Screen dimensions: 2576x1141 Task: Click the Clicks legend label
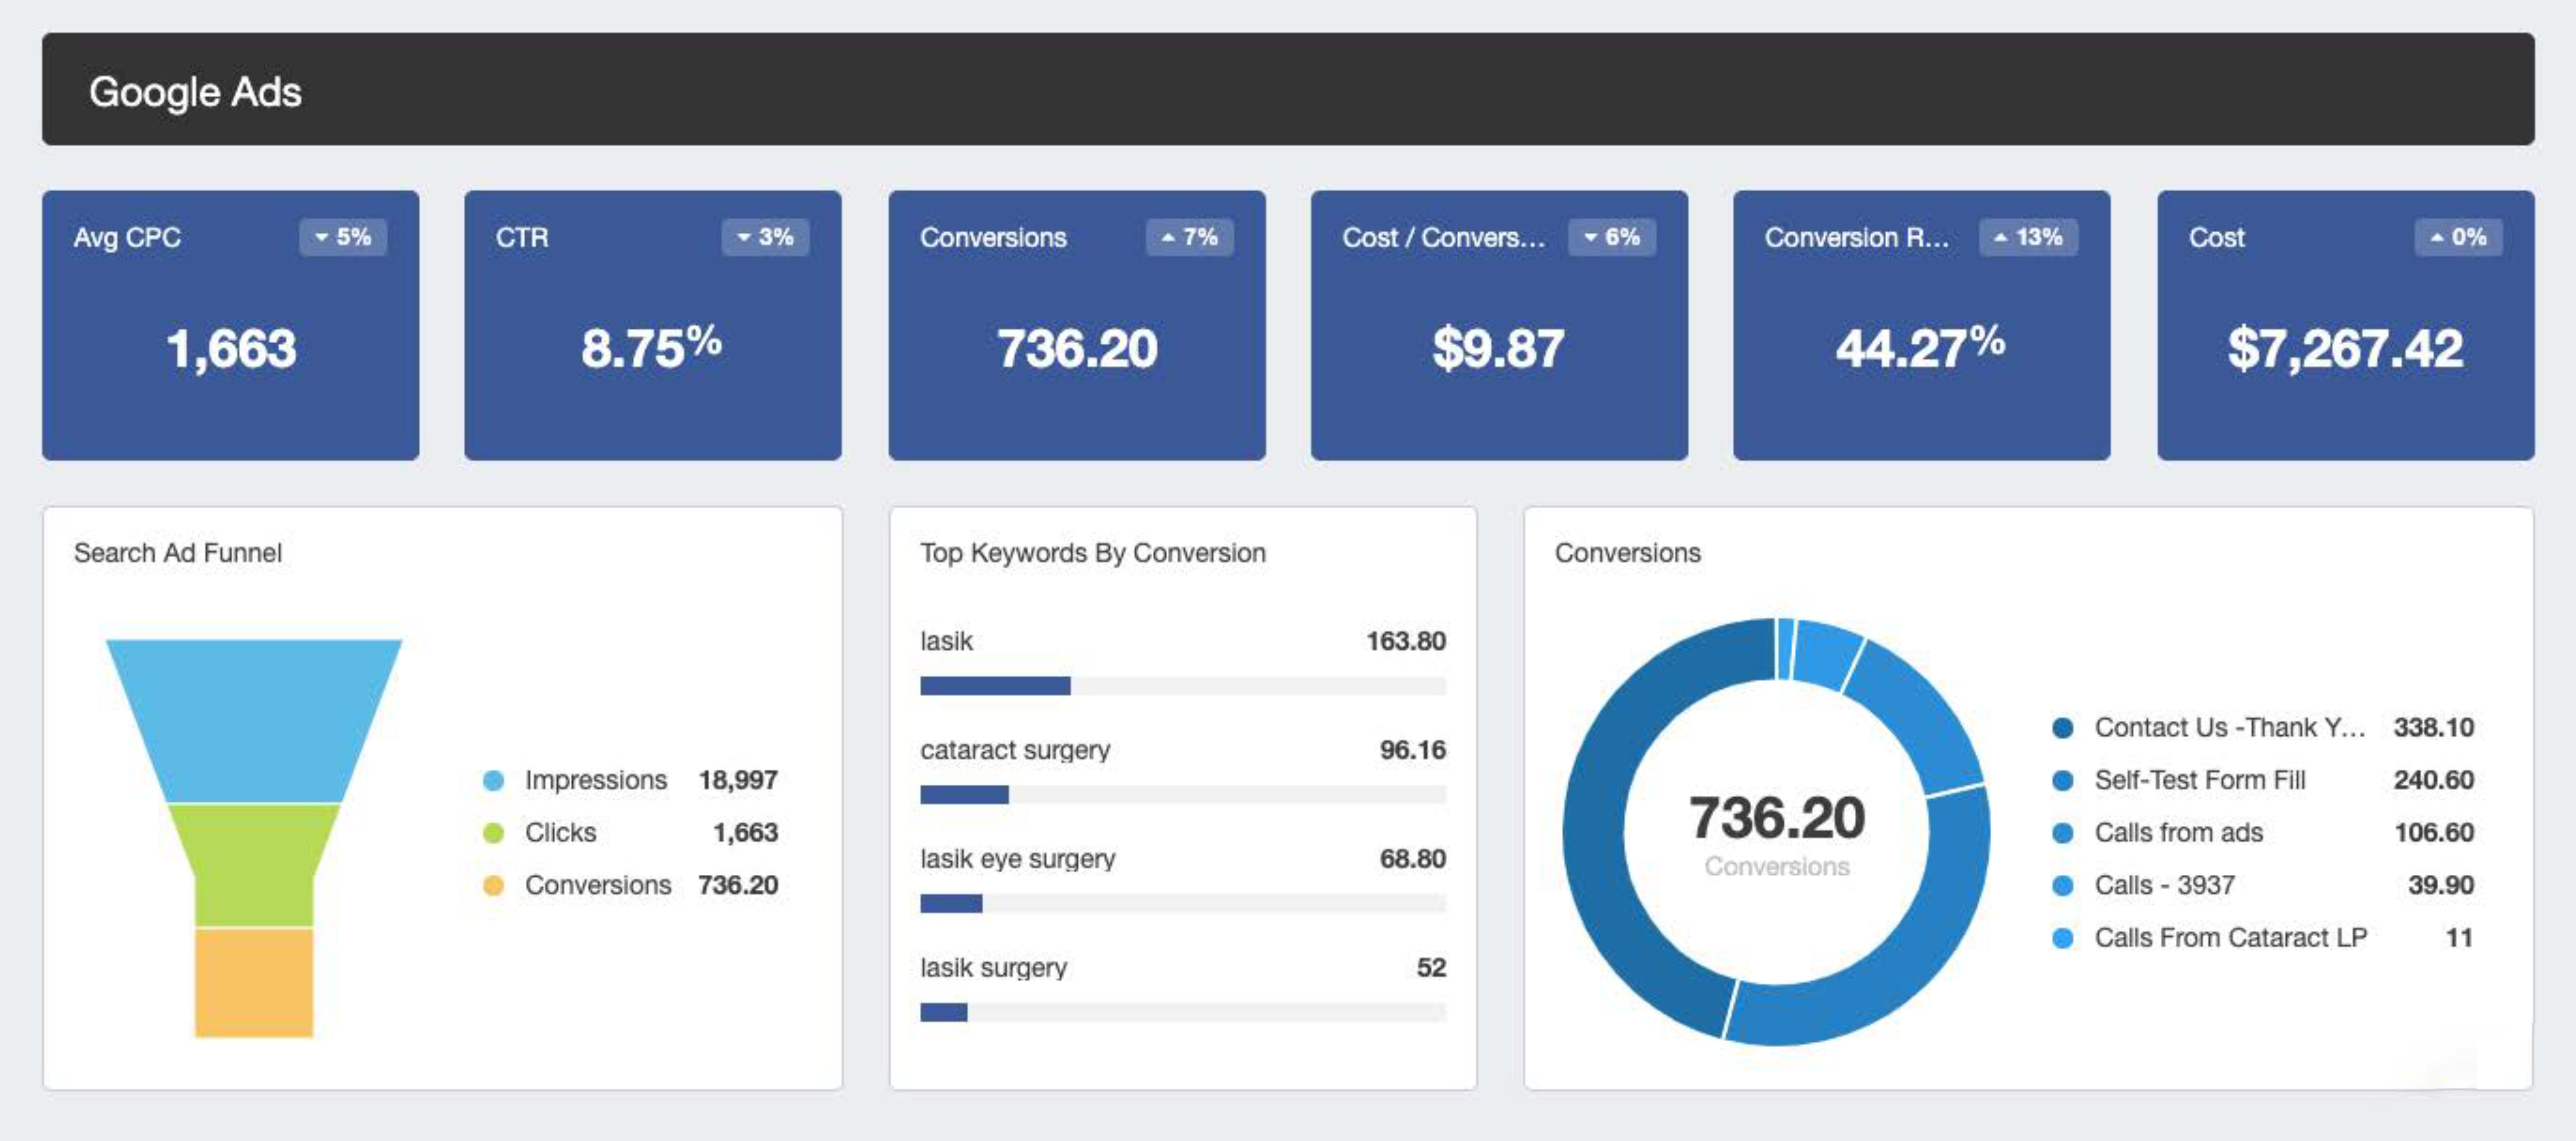pos(561,833)
